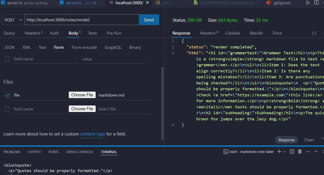This screenshot has width=324, height=175.
Task: Click the CSV file icon on username.csv tab
Action: point(195,3)
